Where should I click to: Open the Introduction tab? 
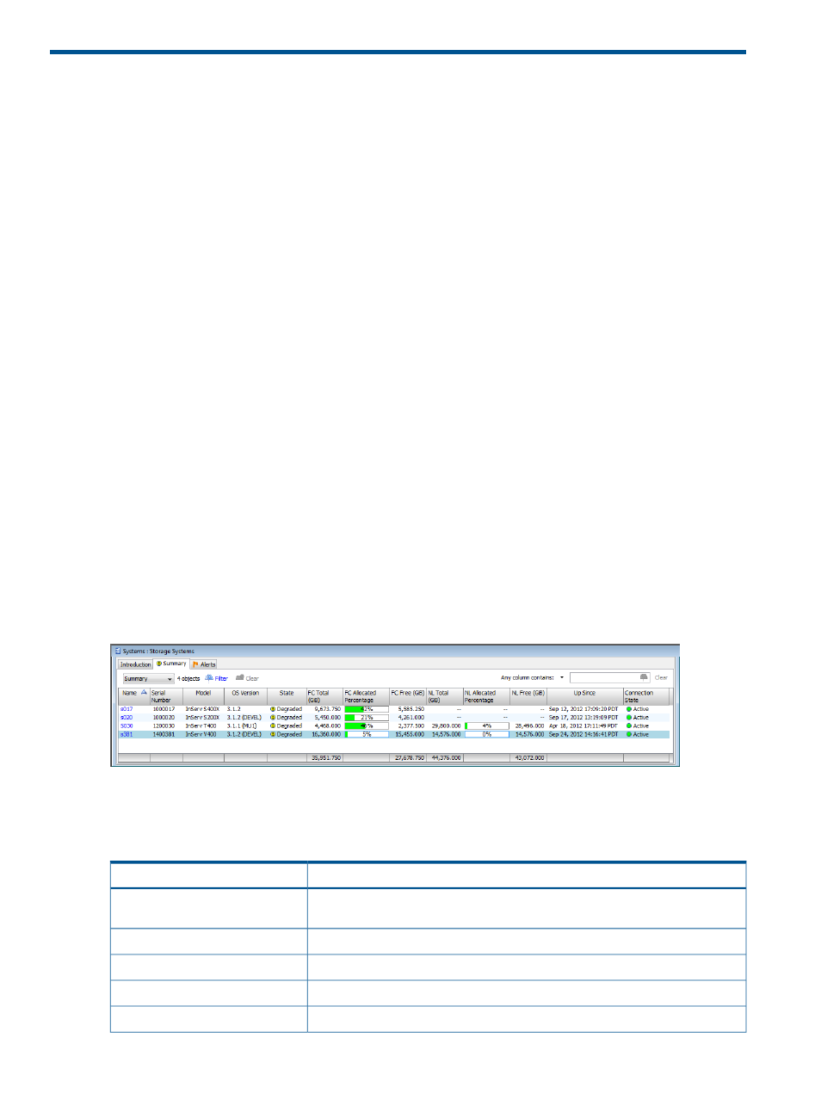pos(135,664)
